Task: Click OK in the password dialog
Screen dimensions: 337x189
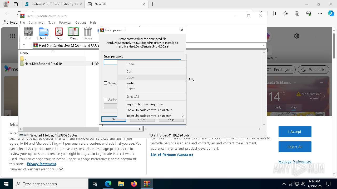Action: coord(113,119)
